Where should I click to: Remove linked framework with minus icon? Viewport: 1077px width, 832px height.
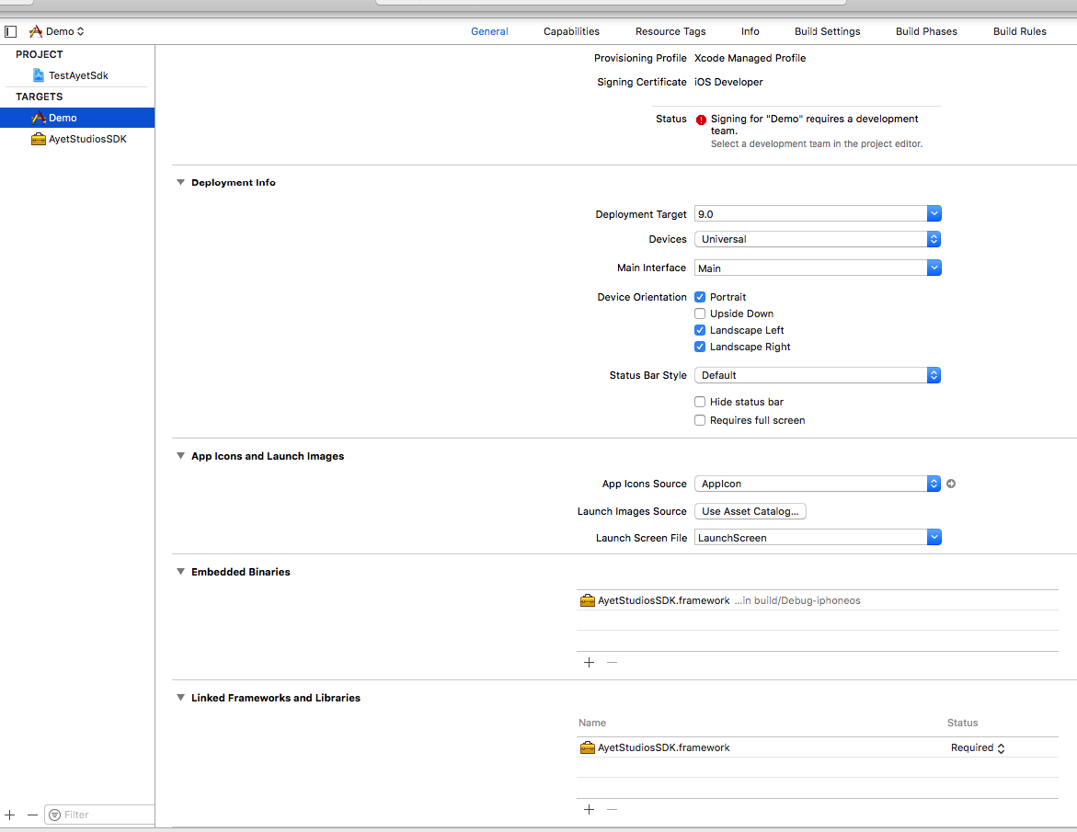pos(612,809)
